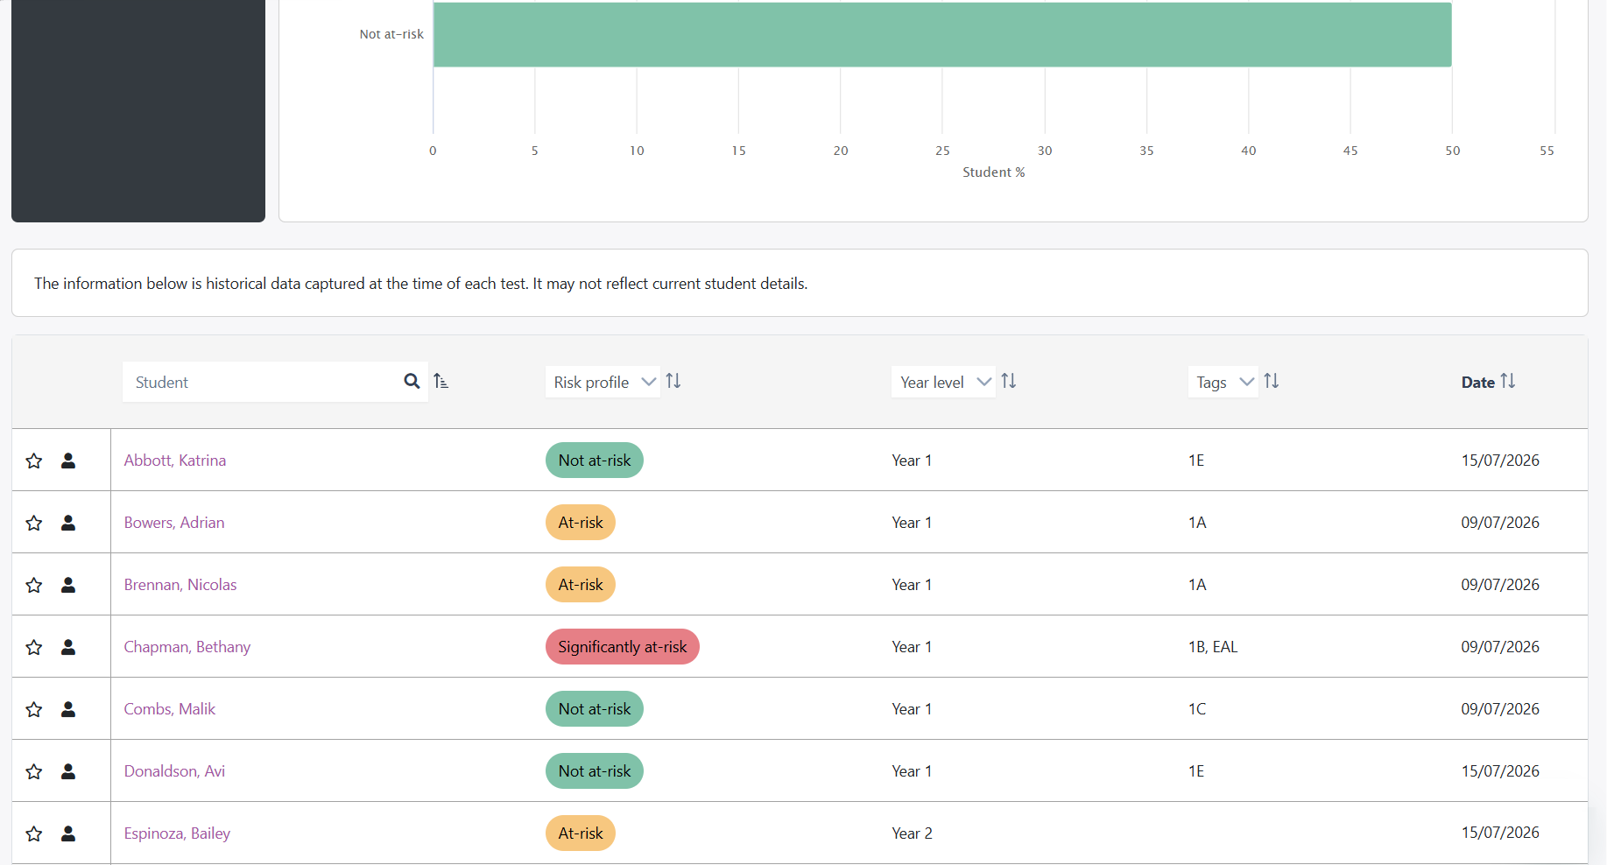Open profile icon for Combs, Malik

click(68, 709)
